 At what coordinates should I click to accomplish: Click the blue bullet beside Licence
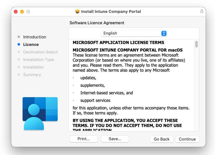(x=19, y=44)
